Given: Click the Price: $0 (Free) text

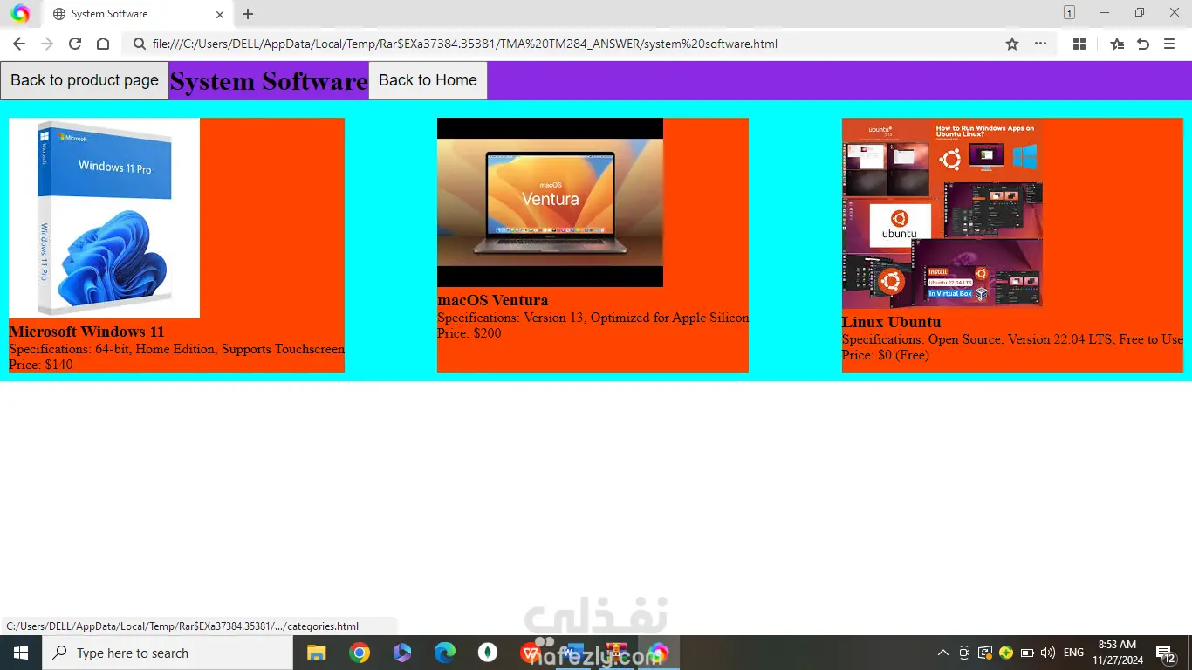Looking at the screenshot, I should [x=886, y=355].
